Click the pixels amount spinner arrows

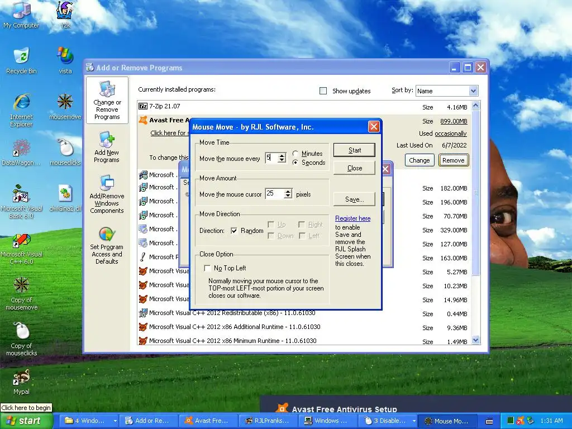[x=288, y=194]
